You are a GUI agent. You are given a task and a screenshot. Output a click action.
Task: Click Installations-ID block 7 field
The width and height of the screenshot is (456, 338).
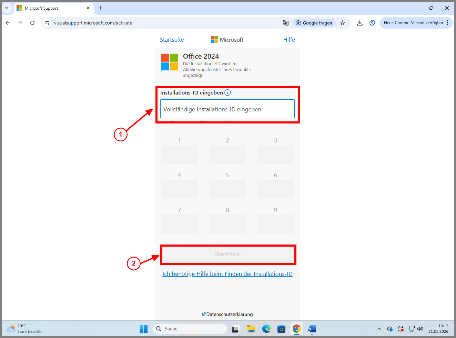(180, 224)
